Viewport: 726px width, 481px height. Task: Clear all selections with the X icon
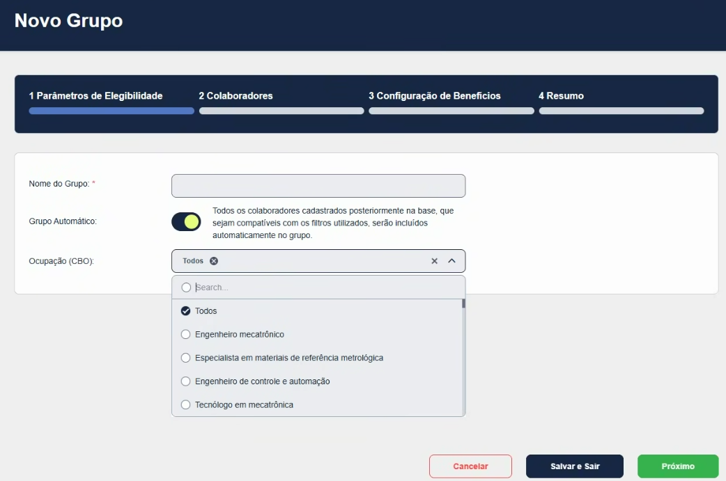(434, 261)
